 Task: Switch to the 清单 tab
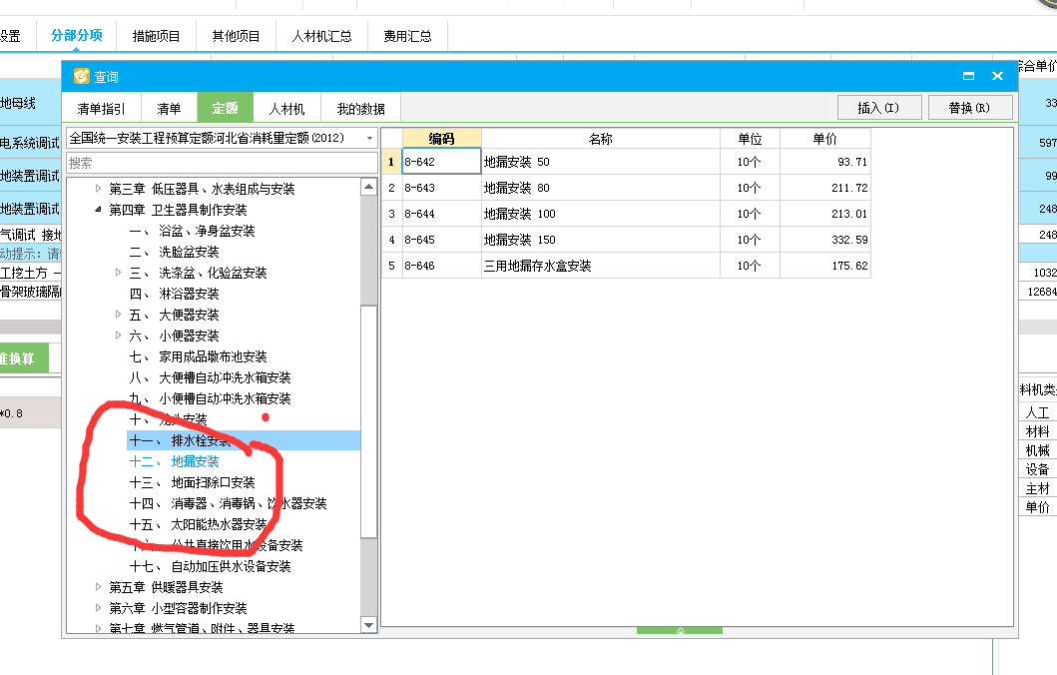pyautogui.click(x=170, y=109)
